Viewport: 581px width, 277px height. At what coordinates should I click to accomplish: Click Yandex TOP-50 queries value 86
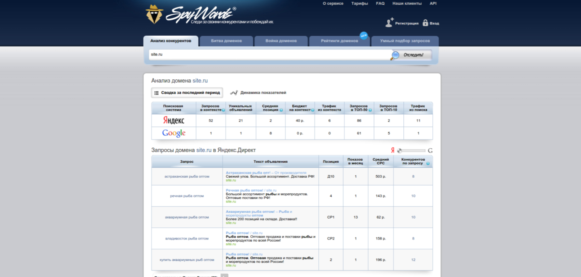(359, 121)
